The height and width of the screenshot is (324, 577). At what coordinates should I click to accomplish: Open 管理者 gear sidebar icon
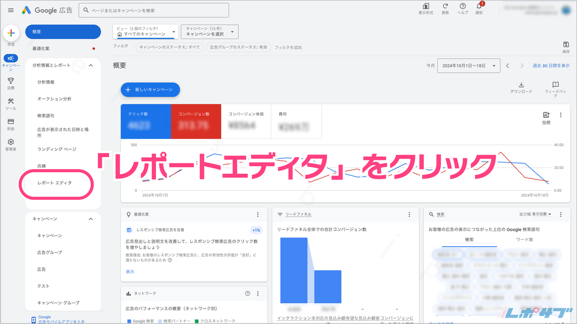pos(11,142)
